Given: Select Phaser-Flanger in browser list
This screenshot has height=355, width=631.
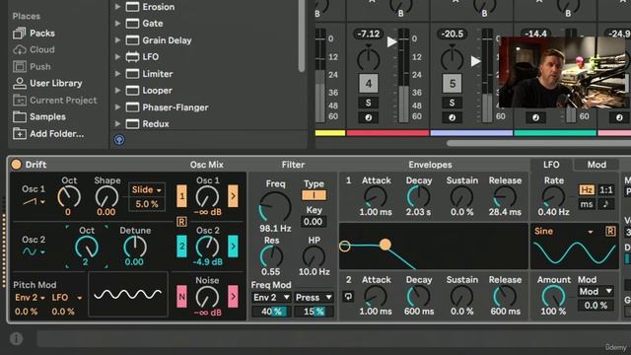Looking at the screenshot, I should coord(175,107).
